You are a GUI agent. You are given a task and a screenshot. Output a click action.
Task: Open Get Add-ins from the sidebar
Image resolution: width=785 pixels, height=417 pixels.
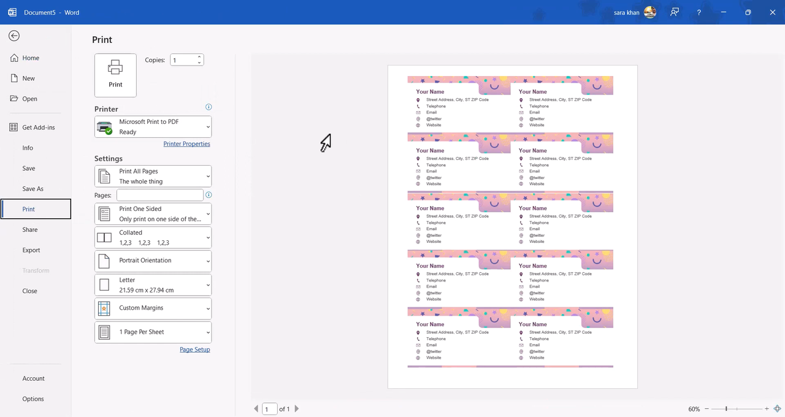[x=36, y=128]
